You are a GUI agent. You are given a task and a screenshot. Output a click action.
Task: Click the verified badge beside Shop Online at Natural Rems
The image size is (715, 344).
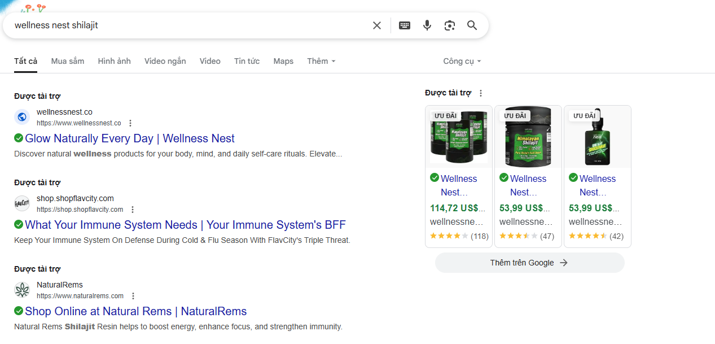[19, 311]
